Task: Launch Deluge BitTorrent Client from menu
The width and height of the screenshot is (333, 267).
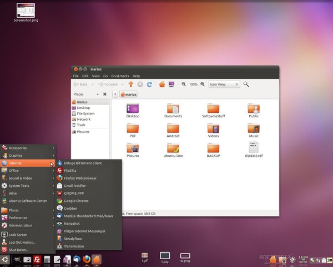Action: click(x=89, y=163)
